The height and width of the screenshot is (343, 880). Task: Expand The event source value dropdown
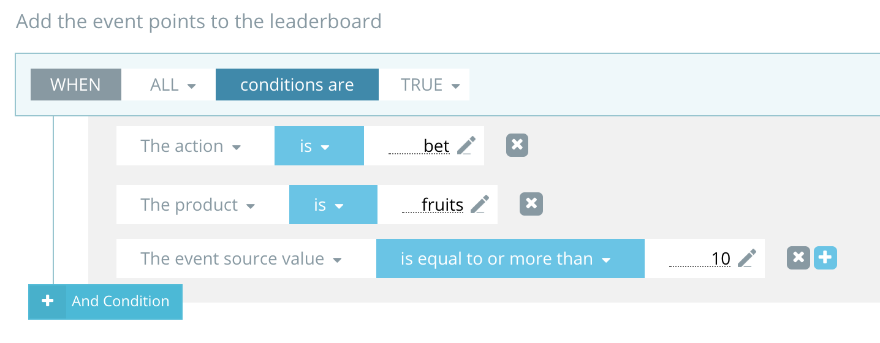coord(241,259)
